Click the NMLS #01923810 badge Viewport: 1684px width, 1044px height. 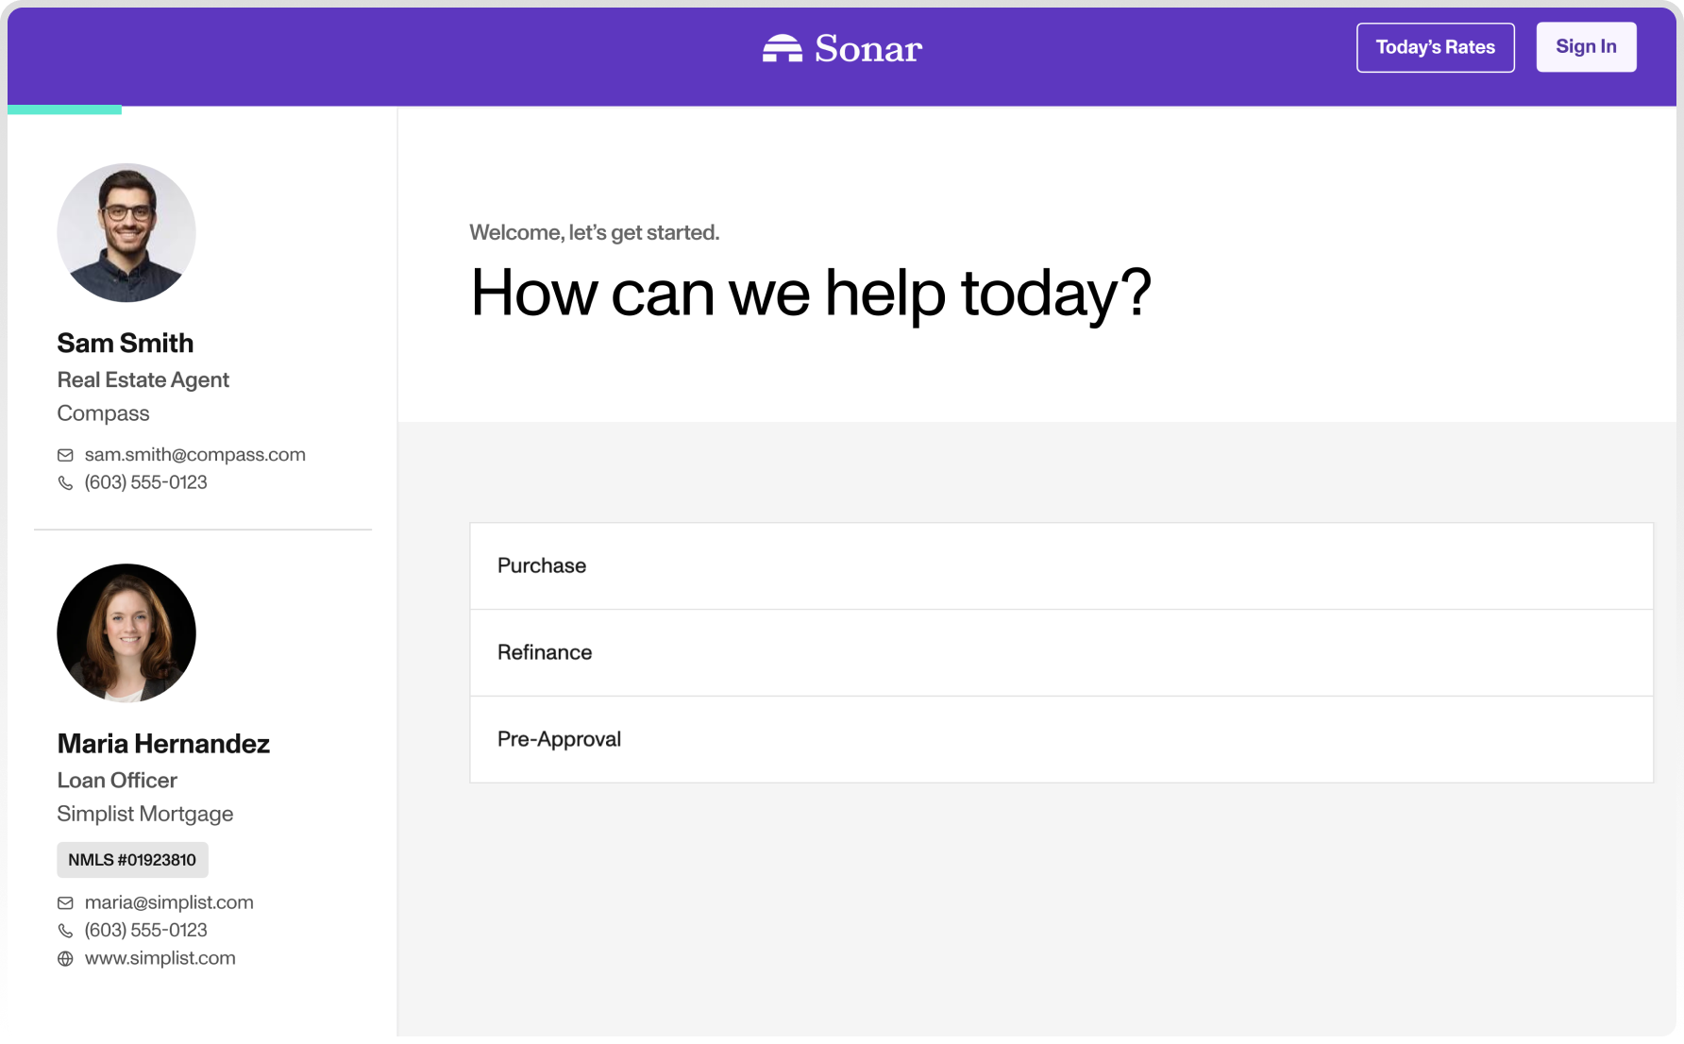(132, 860)
